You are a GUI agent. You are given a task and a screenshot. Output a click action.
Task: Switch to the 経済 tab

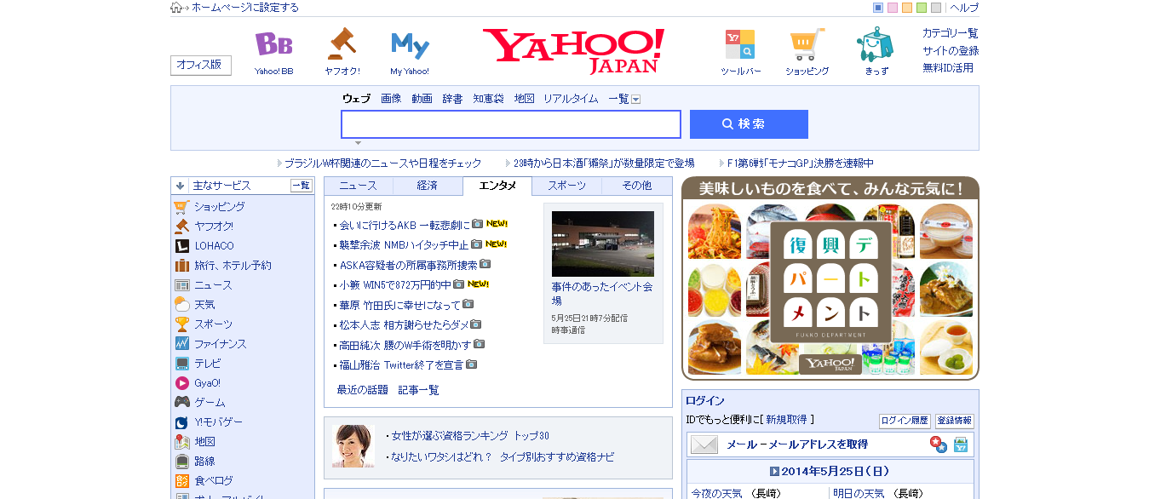point(428,186)
